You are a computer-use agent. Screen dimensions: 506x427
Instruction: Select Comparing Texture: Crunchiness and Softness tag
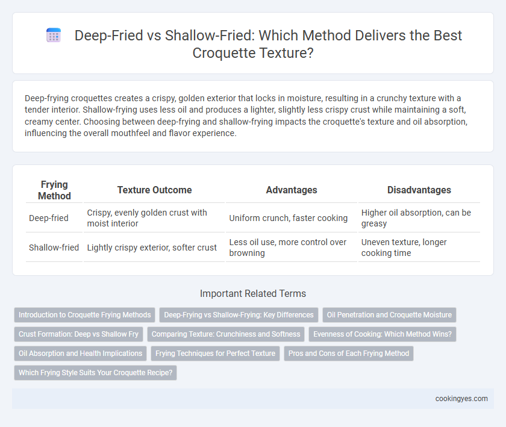226,334
